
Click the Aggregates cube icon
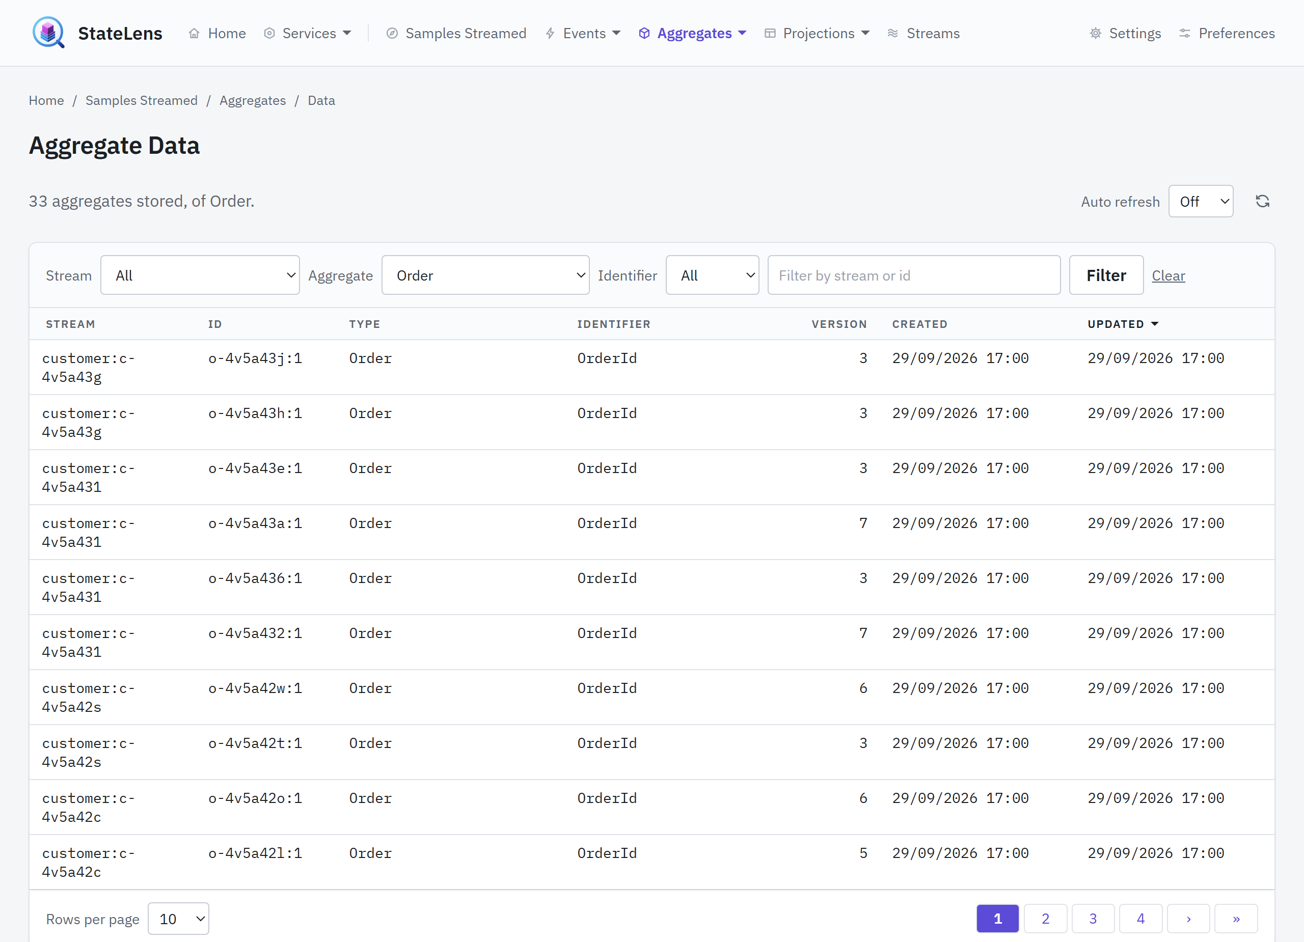click(644, 33)
